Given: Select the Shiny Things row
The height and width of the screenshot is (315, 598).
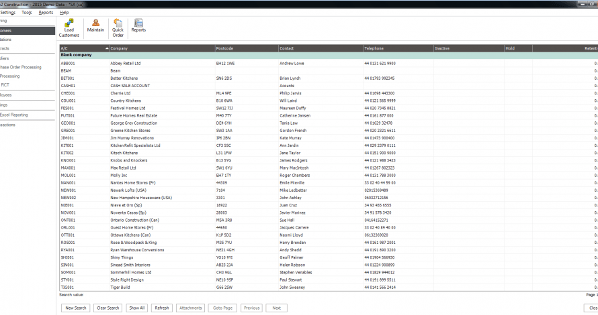Looking at the screenshot, I should click(329, 257).
